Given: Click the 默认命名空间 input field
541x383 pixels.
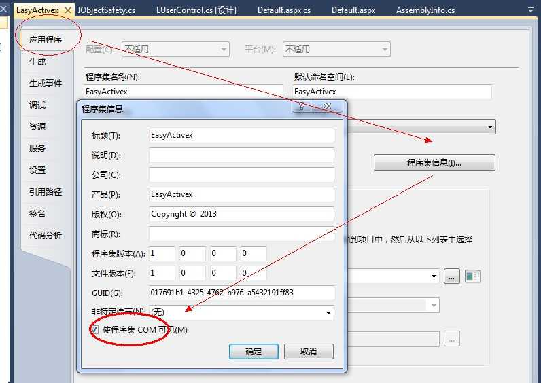Looking at the screenshot, I should click(392, 92).
